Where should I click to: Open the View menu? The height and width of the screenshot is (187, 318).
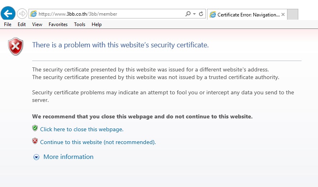click(37, 24)
